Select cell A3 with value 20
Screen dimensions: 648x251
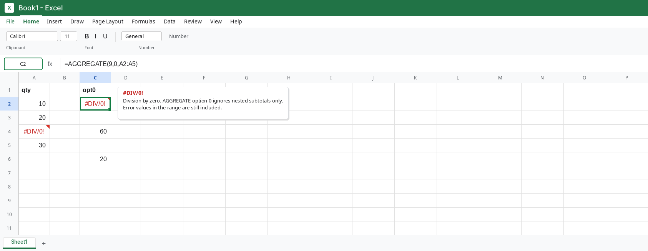pos(34,118)
